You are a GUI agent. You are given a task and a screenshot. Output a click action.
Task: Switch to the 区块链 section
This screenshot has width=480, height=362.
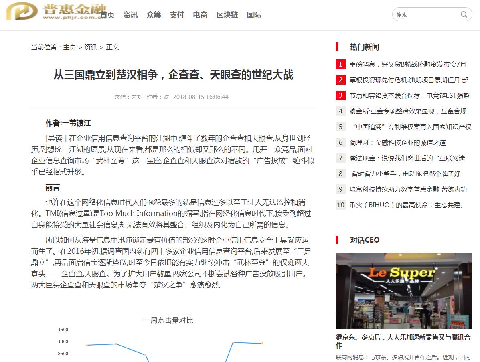pyautogui.click(x=227, y=15)
